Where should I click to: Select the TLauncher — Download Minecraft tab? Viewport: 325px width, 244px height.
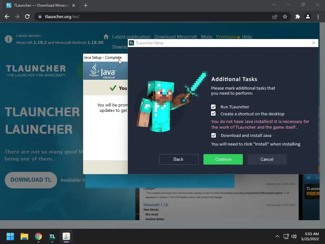[x=41, y=5]
